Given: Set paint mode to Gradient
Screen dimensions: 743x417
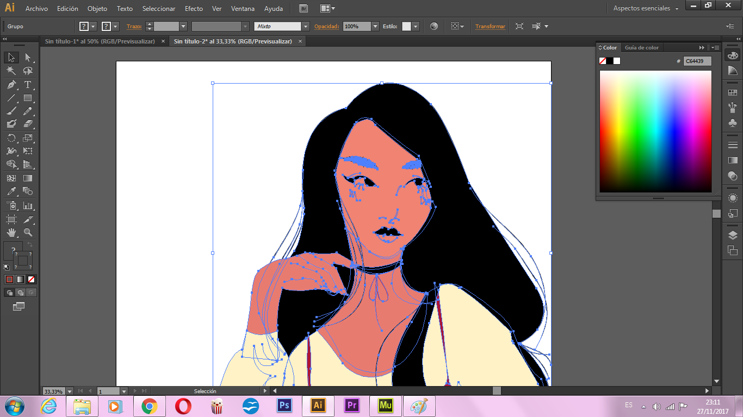Looking at the screenshot, I should point(20,279).
